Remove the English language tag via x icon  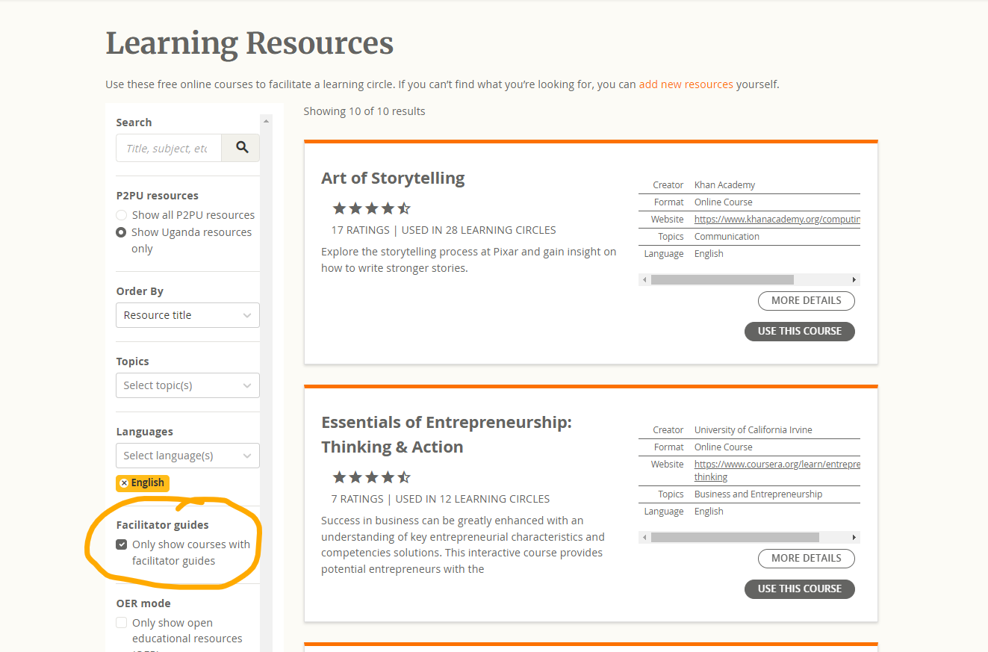click(124, 483)
